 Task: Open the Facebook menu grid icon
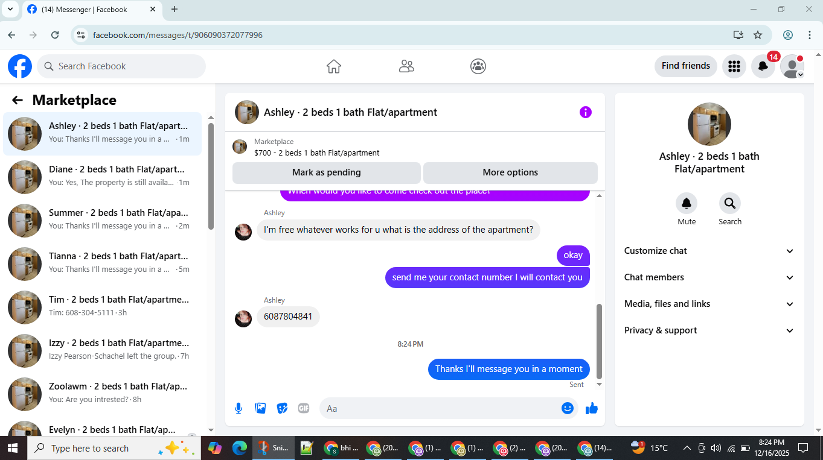coord(734,66)
